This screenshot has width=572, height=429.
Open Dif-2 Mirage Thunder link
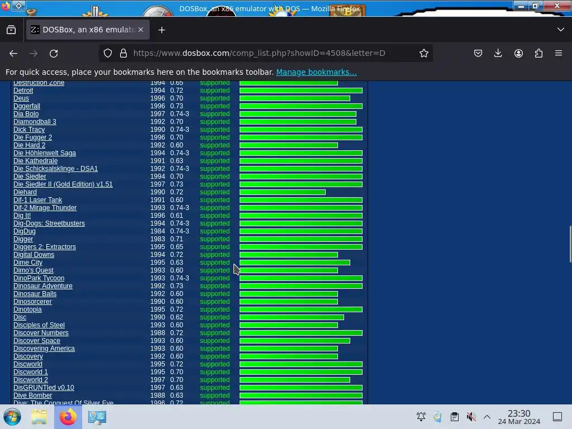click(45, 208)
